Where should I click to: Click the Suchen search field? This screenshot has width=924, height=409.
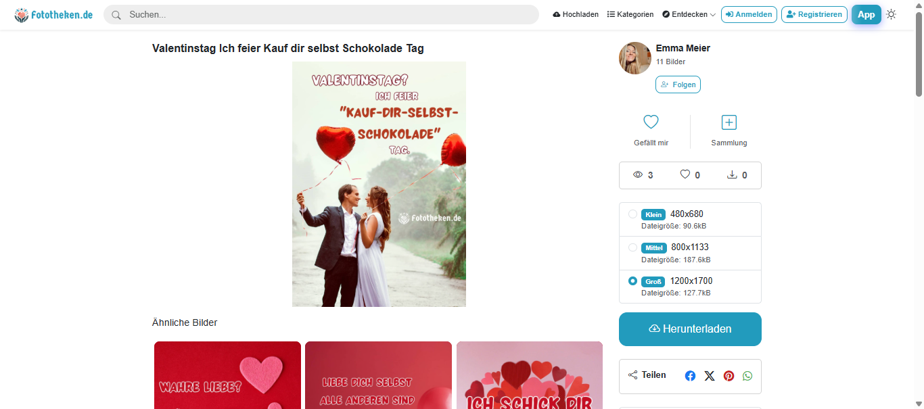[x=321, y=14]
